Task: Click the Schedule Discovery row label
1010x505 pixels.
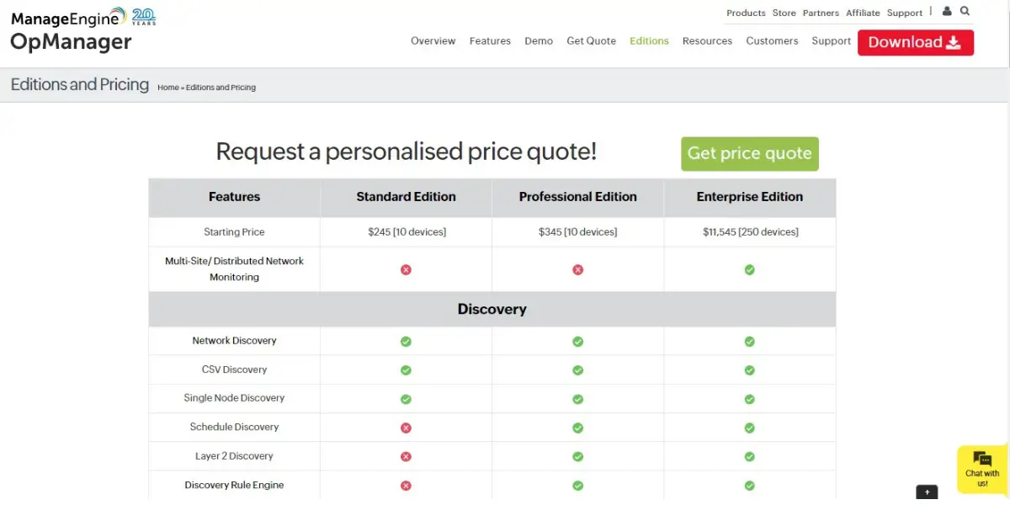Action: click(x=234, y=427)
